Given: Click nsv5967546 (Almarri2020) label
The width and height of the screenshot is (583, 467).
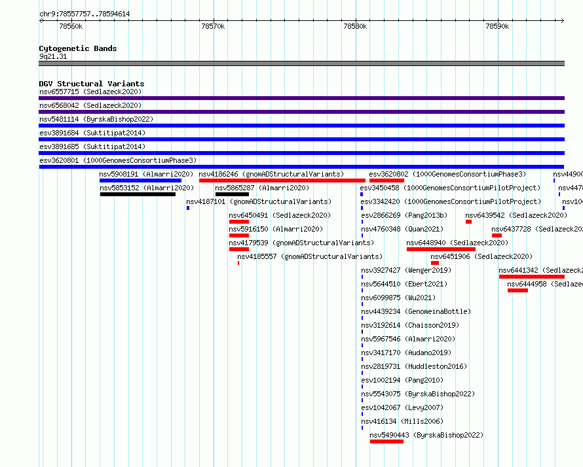Looking at the screenshot, I should (408, 339).
